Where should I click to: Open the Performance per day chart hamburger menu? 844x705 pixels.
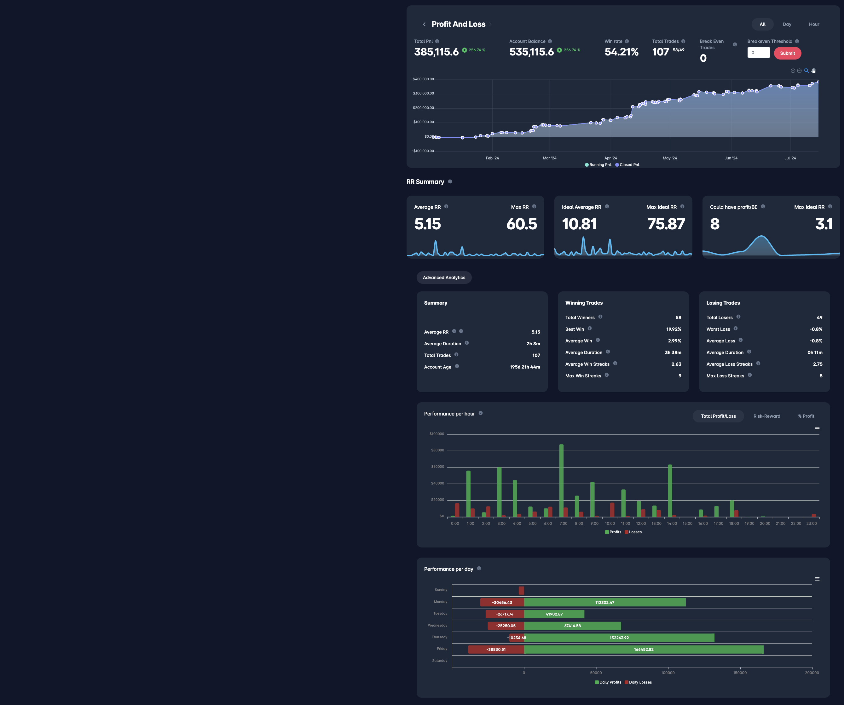817,579
